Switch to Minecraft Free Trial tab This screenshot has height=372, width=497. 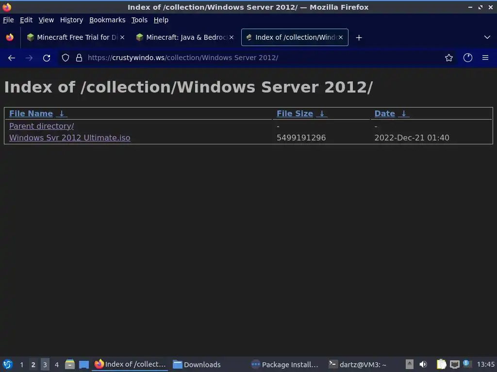76,37
